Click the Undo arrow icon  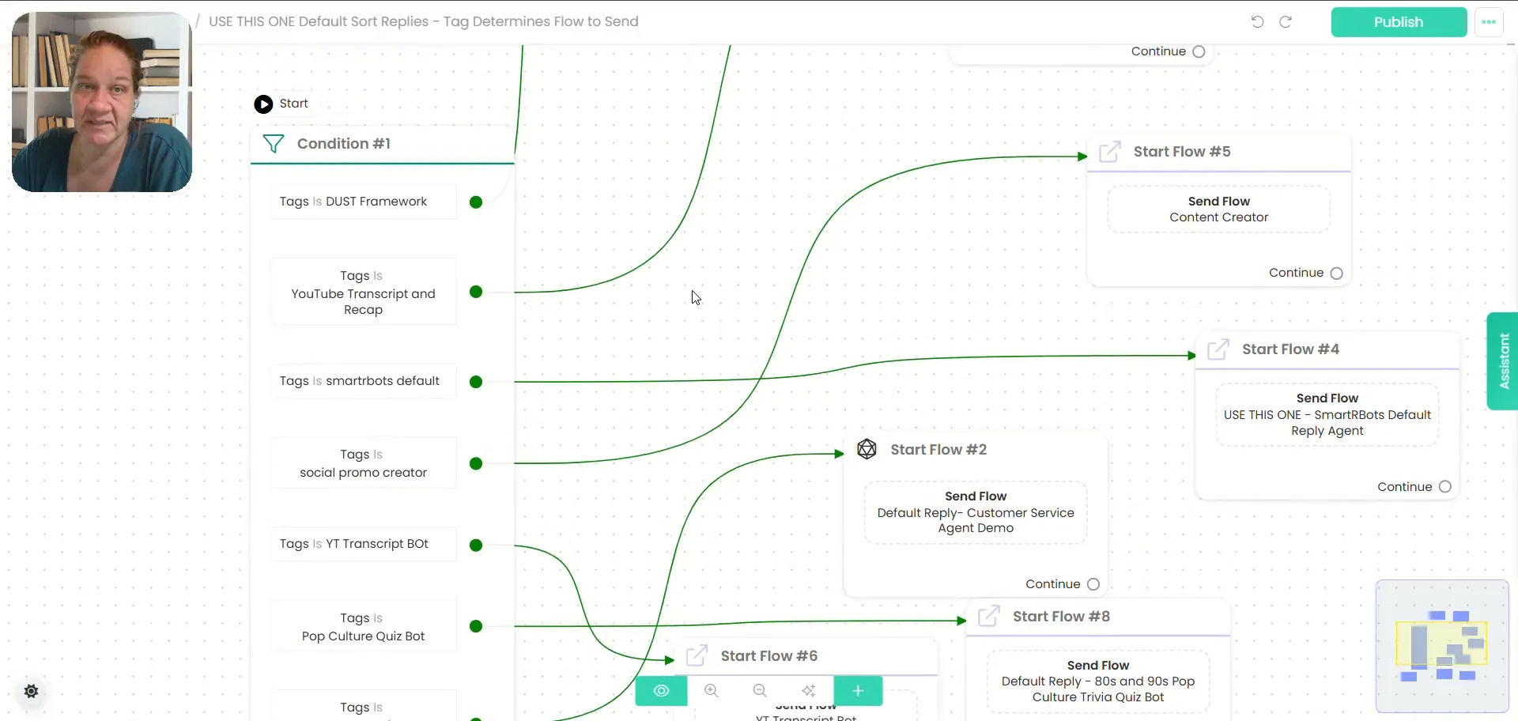point(1257,21)
